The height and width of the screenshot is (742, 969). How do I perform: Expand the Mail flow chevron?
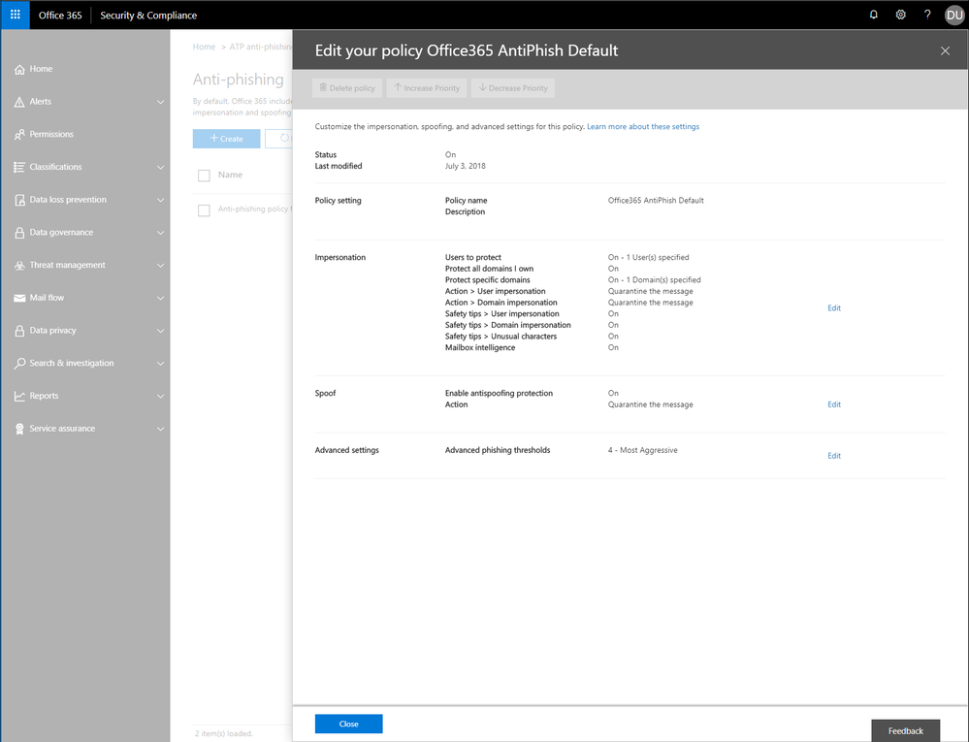[x=161, y=299]
